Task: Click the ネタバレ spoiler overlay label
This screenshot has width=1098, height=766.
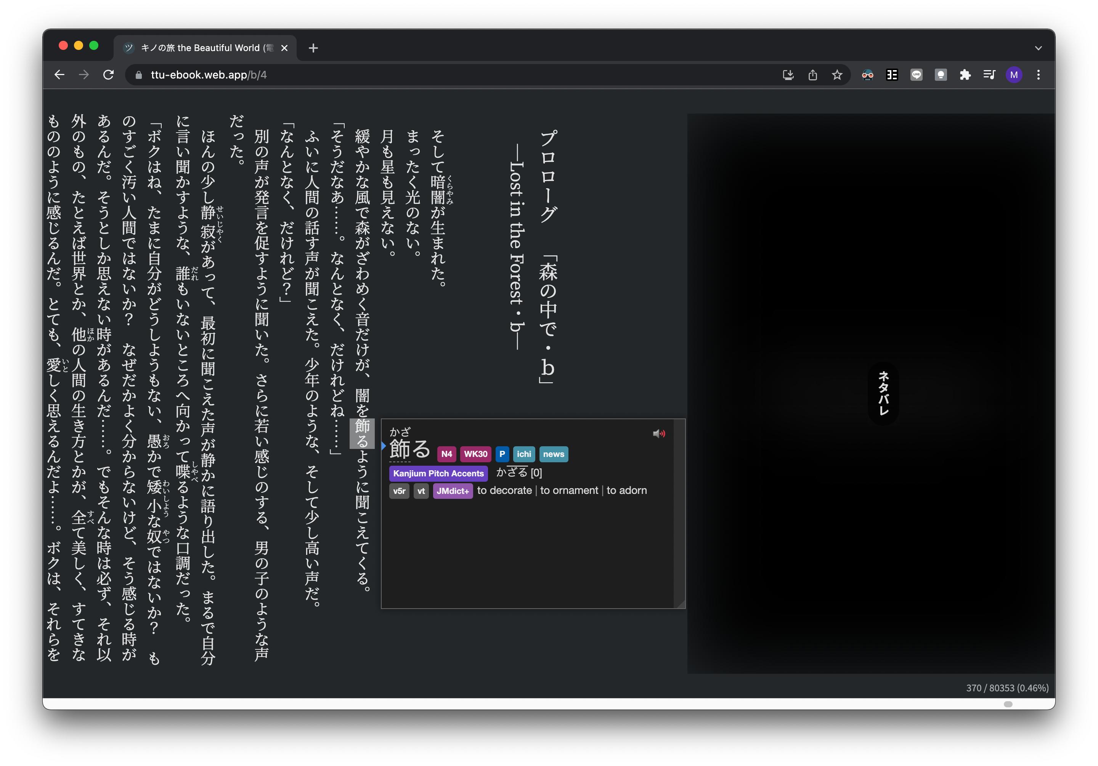Action: coord(883,394)
